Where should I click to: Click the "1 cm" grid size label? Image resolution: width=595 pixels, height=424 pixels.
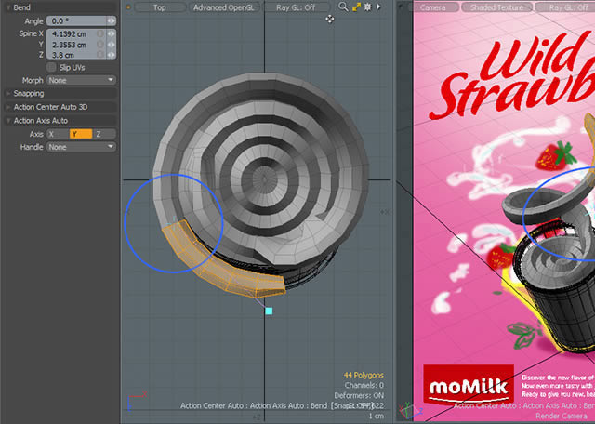(x=376, y=417)
